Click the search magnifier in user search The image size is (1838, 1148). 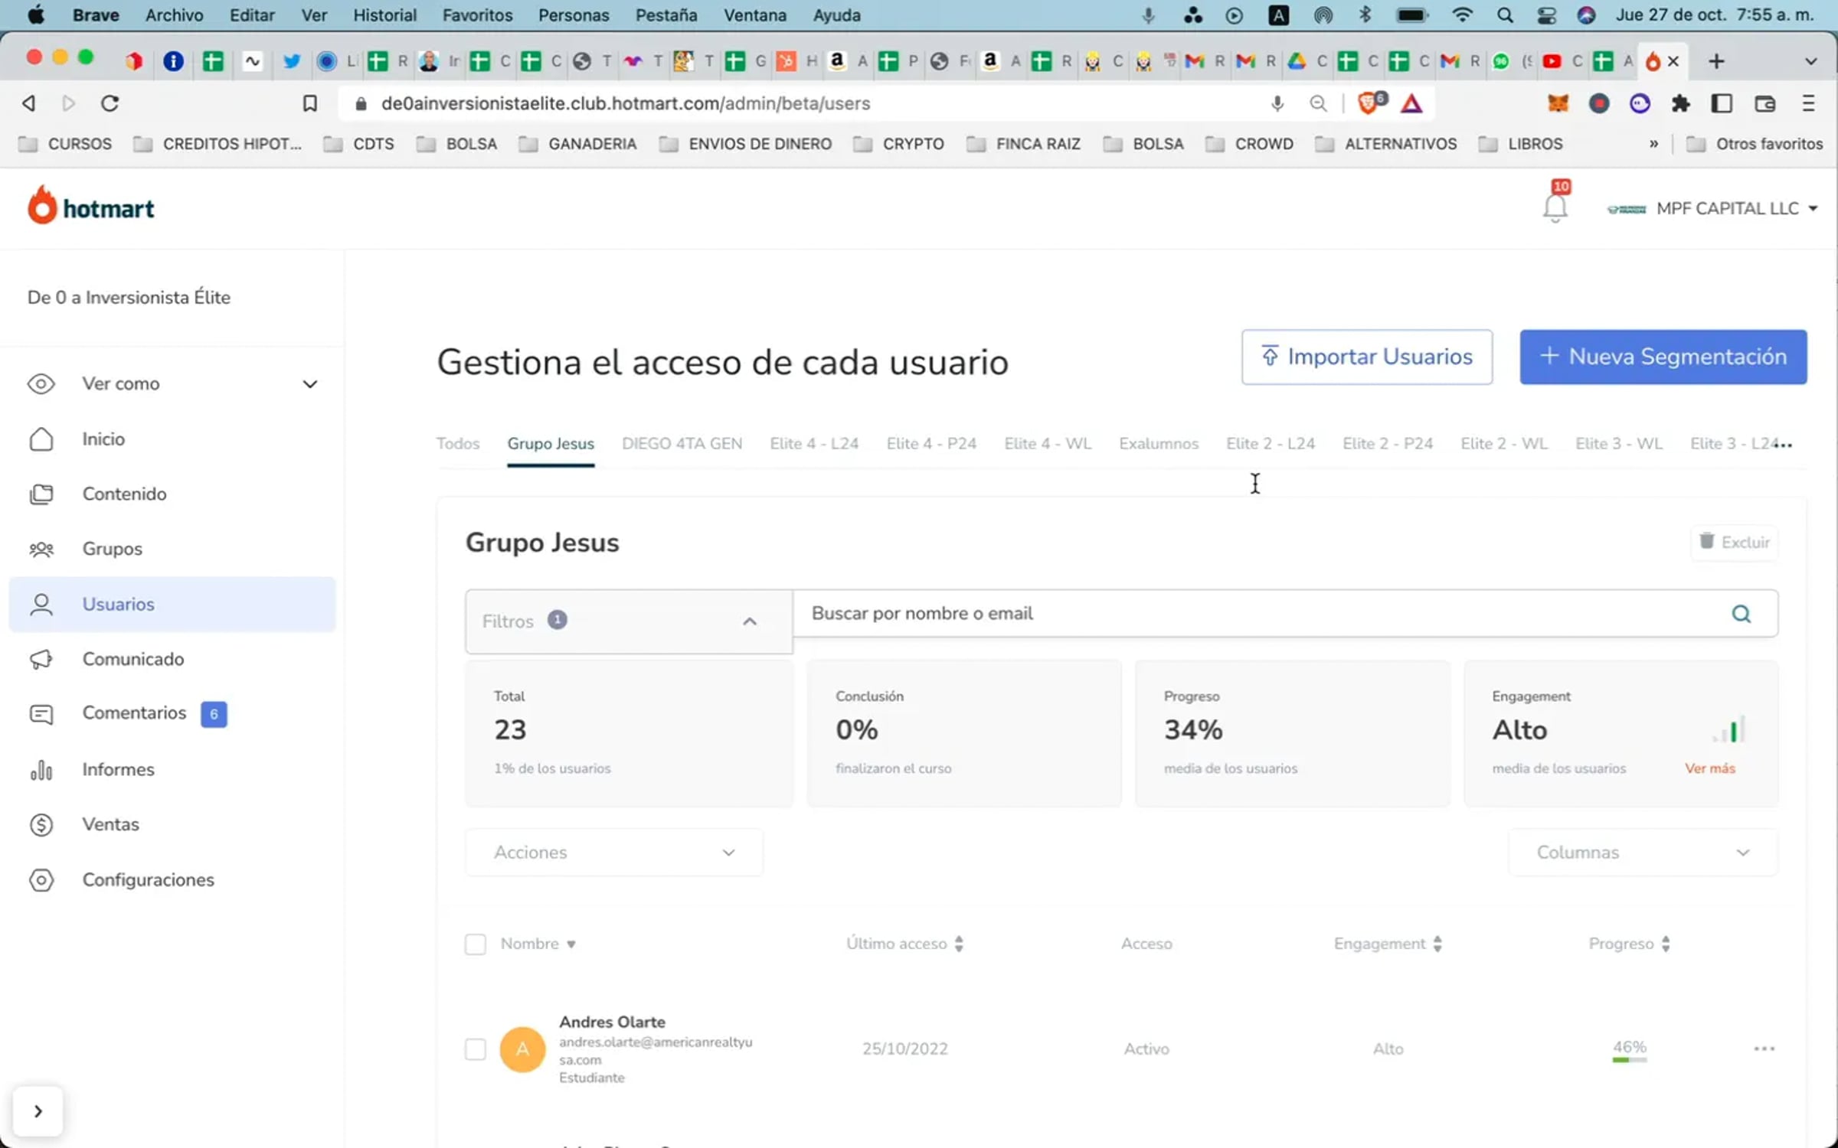click(1741, 614)
